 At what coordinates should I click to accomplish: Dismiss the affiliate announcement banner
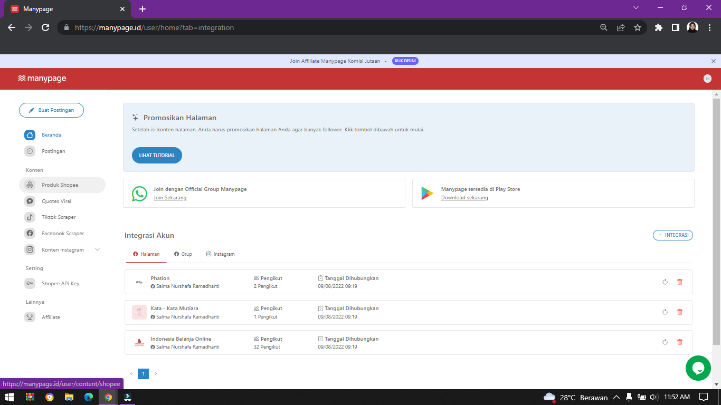(714, 61)
